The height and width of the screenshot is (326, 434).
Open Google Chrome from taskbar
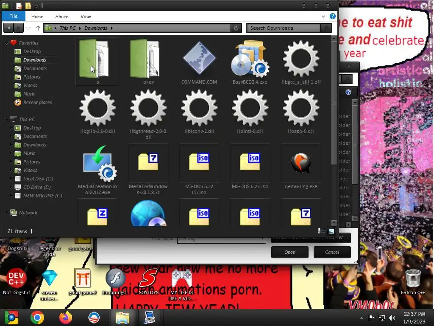click(37, 318)
